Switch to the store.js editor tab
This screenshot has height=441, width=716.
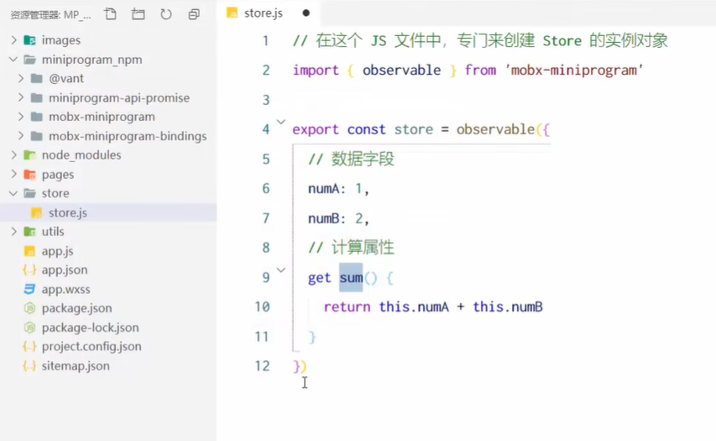[269, 13]
